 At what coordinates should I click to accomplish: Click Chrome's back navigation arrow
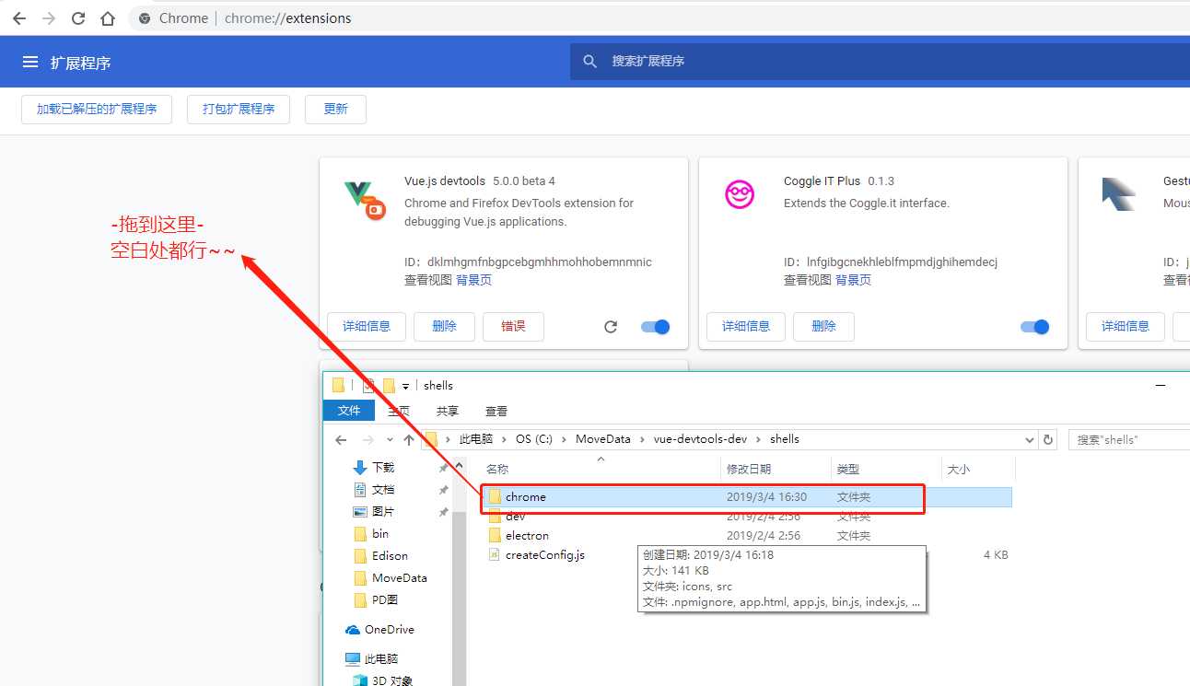click(x=18, y=18)
